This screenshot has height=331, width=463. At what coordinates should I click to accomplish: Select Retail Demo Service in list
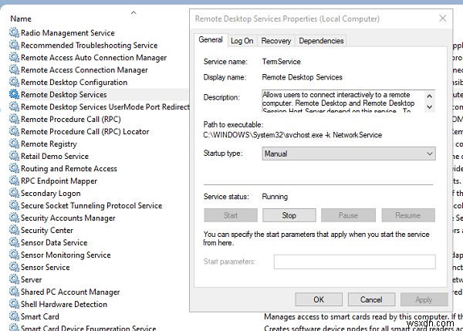55,156
